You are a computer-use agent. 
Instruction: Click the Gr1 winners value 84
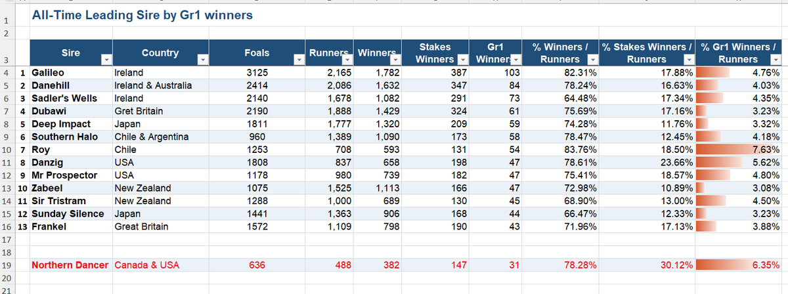[496, 85]
